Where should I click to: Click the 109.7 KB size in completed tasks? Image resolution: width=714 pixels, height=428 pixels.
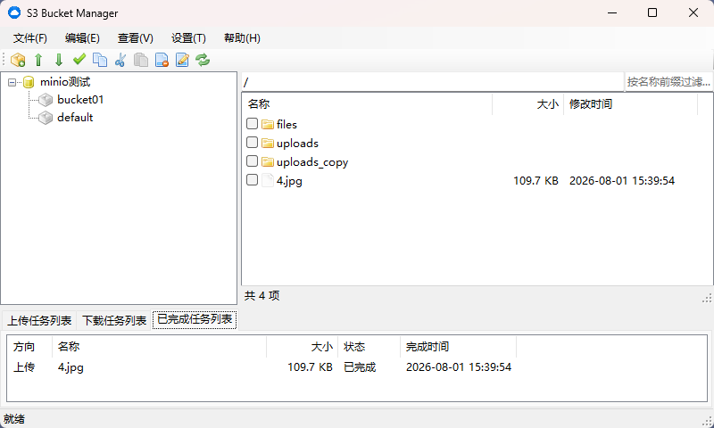click(310, 367)
